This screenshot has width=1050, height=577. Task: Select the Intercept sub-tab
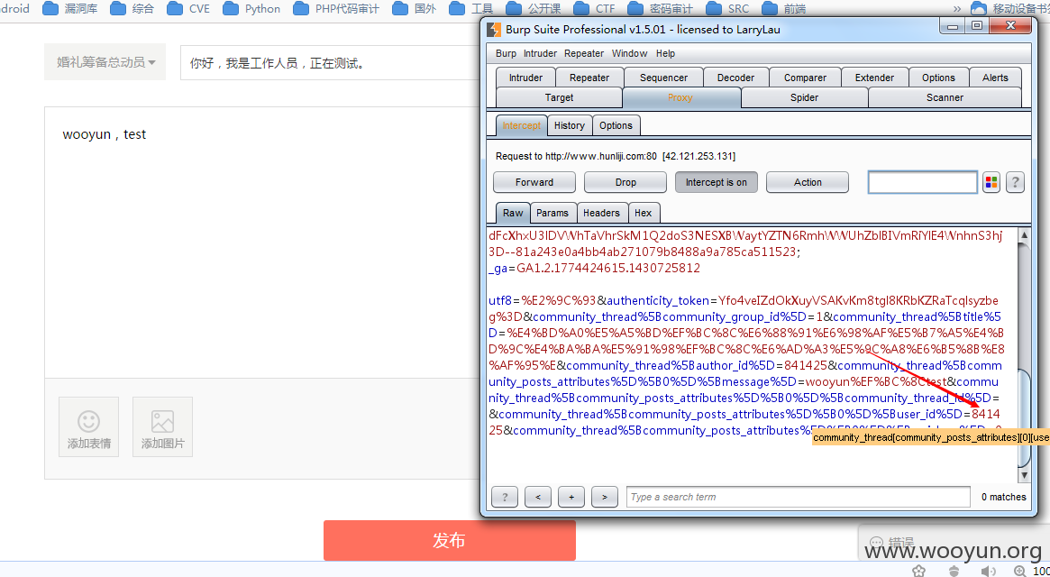521,125
